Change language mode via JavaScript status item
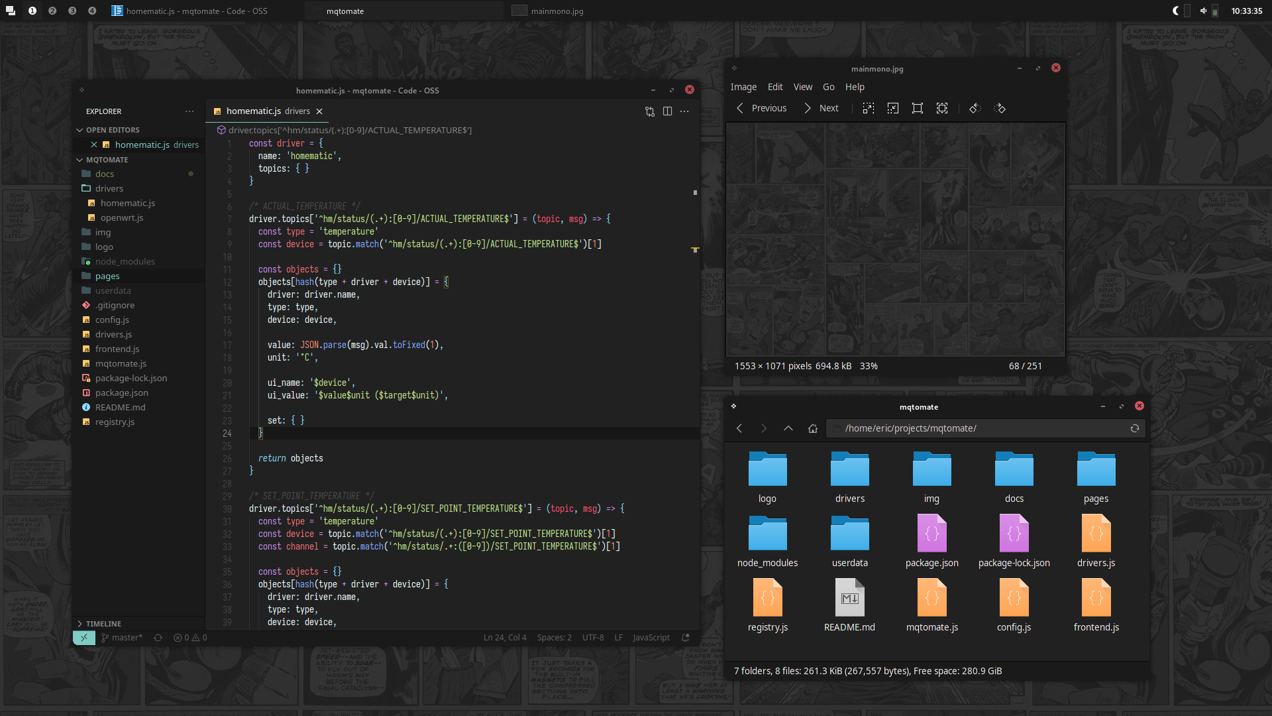 [x=651, y=638]
